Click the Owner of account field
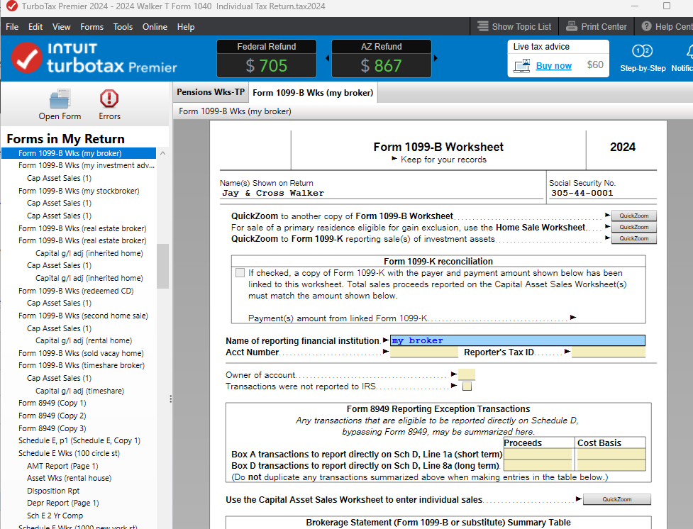693x529 pixels. pos(467,374)
